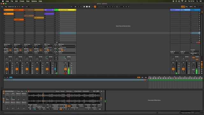Screen dimensions: 204x115
Task: Toggle track 2 activator button
Action: pos(17,69)
